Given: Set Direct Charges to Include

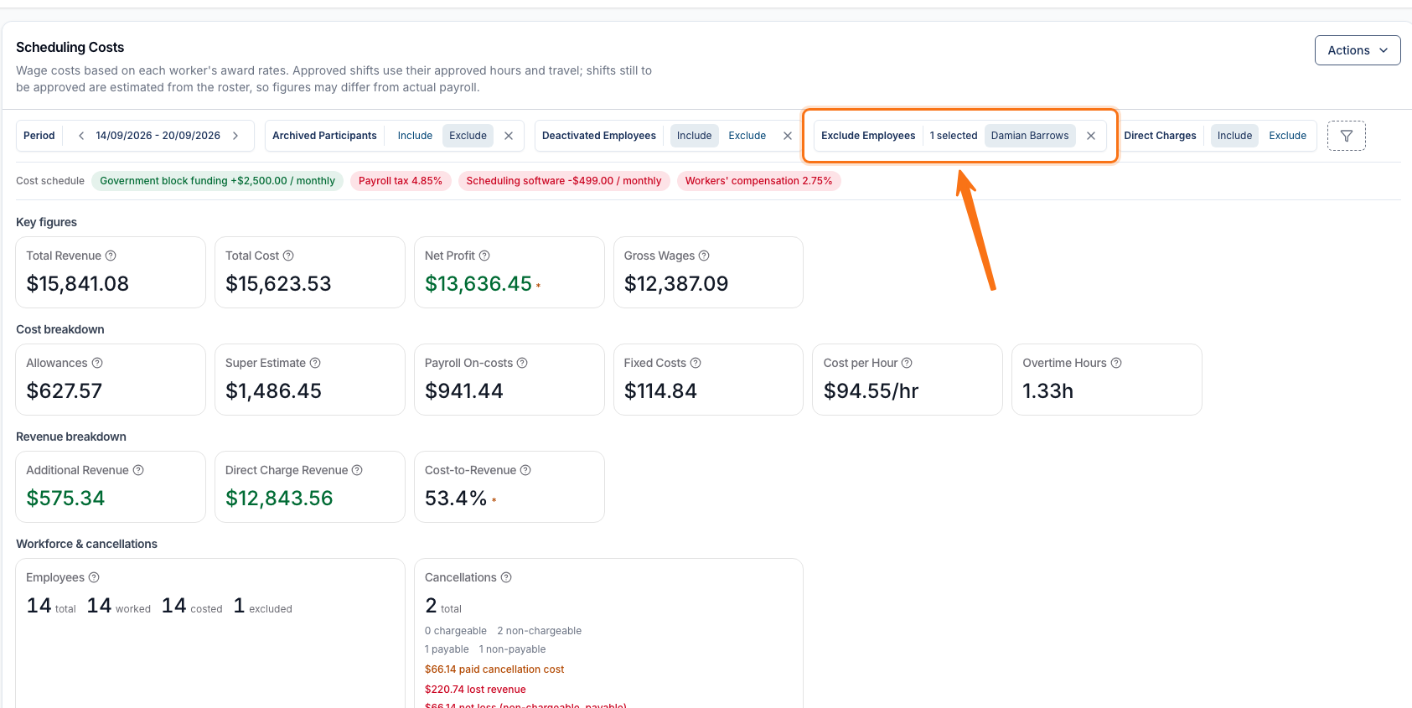Looking at the screenshot, I should click(1234, 136).
